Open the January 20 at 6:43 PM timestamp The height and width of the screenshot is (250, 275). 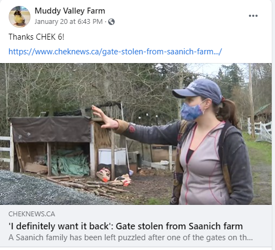68,22
